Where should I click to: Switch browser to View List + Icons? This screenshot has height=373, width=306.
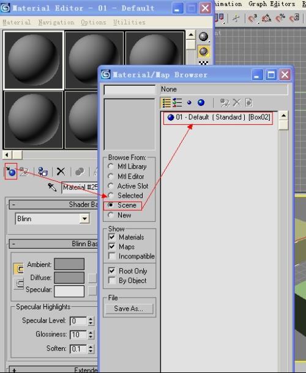click(x=177, y=103)
